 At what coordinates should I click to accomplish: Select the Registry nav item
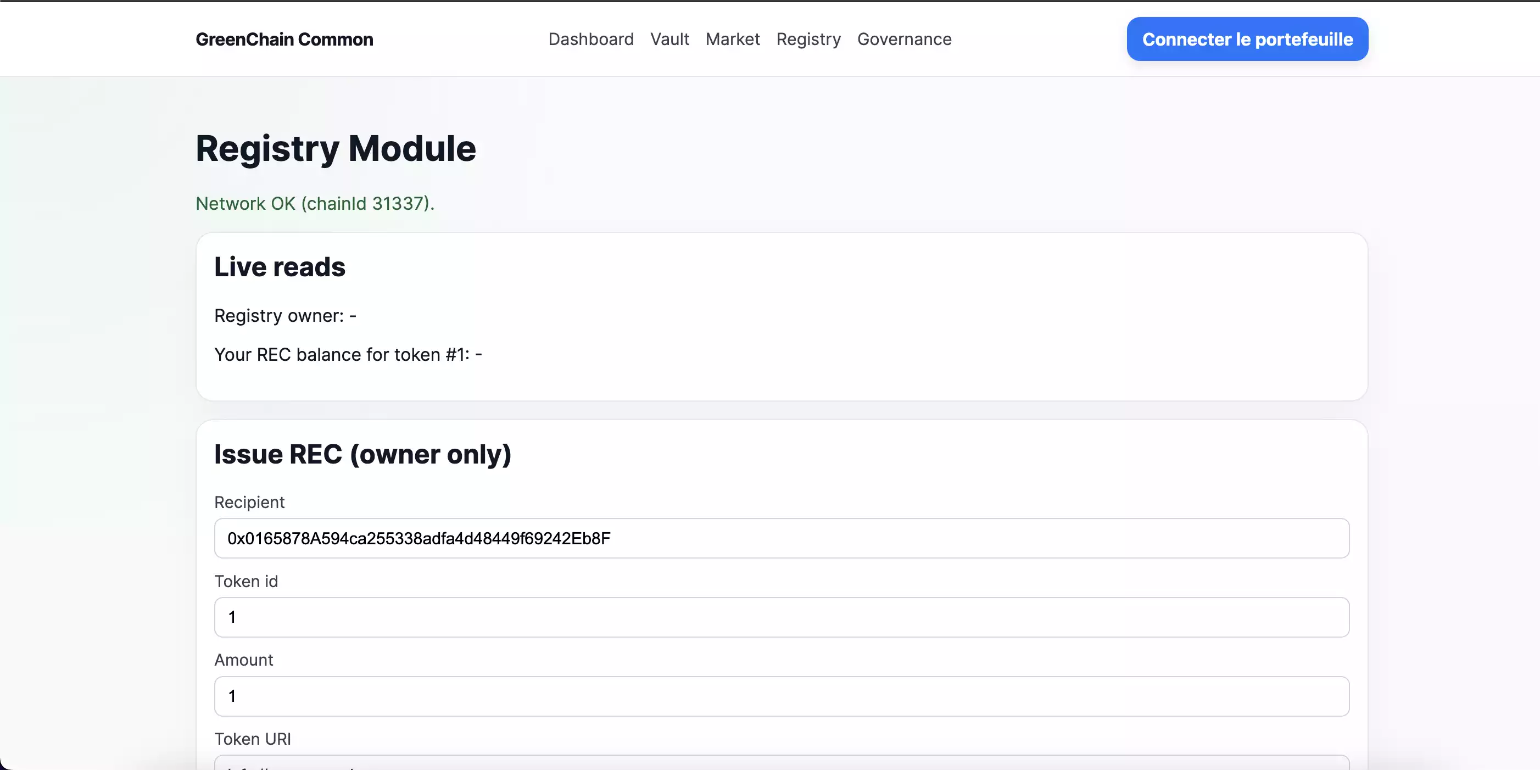[x=808, y=40]
